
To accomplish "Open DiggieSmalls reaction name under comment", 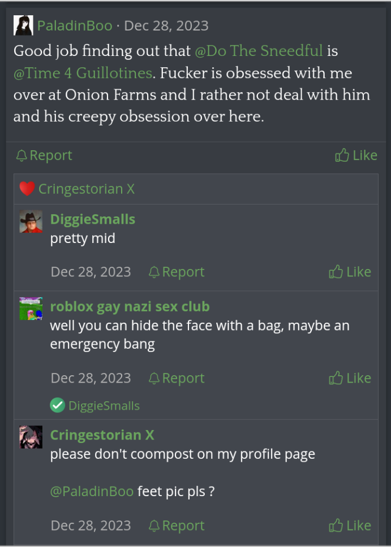I will pyautogui.click(x=104, y=405).
